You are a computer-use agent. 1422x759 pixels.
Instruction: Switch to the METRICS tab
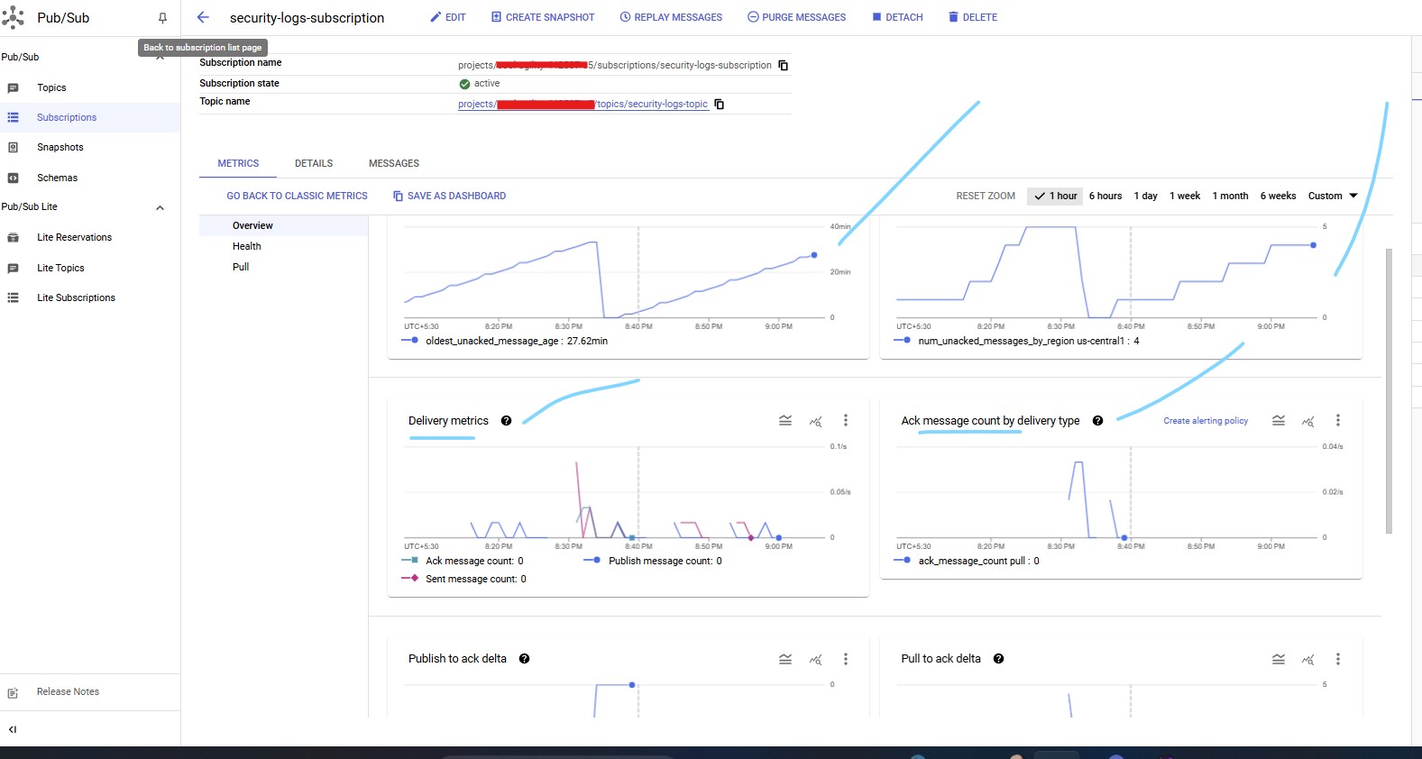tap(238, 163)
